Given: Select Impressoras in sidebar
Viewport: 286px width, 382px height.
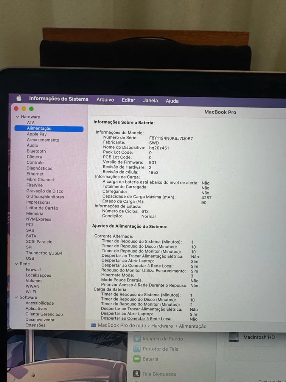Looking at the screenshot, I should click(38, 202).
